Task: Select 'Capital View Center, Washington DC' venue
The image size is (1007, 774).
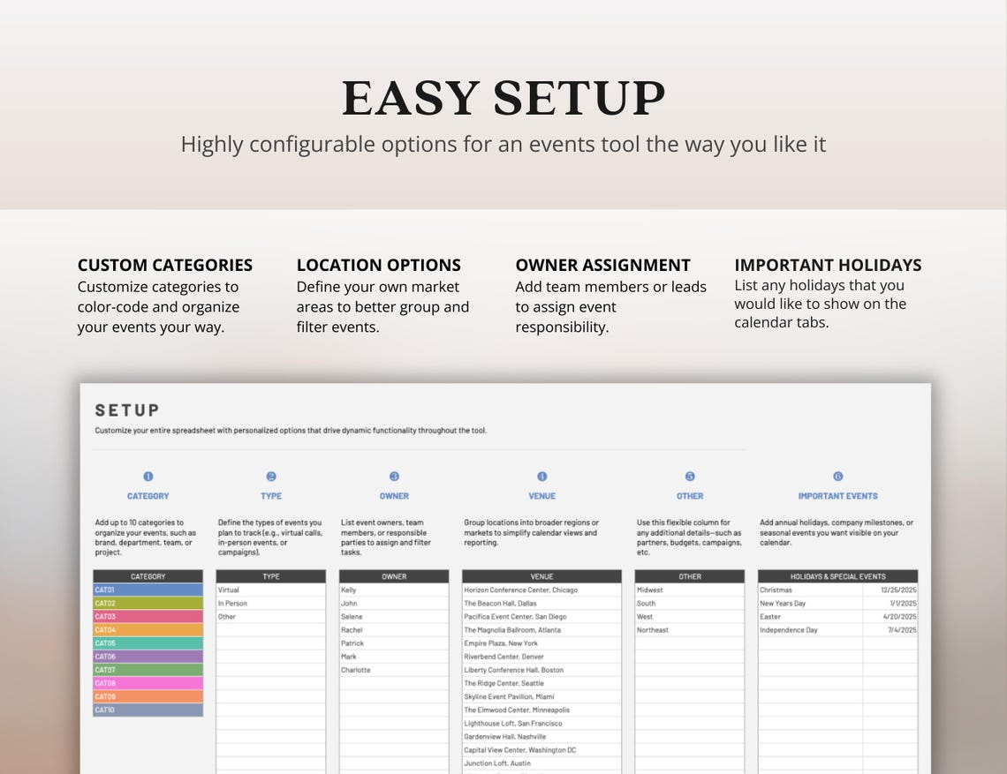Action: coord(542,749)
